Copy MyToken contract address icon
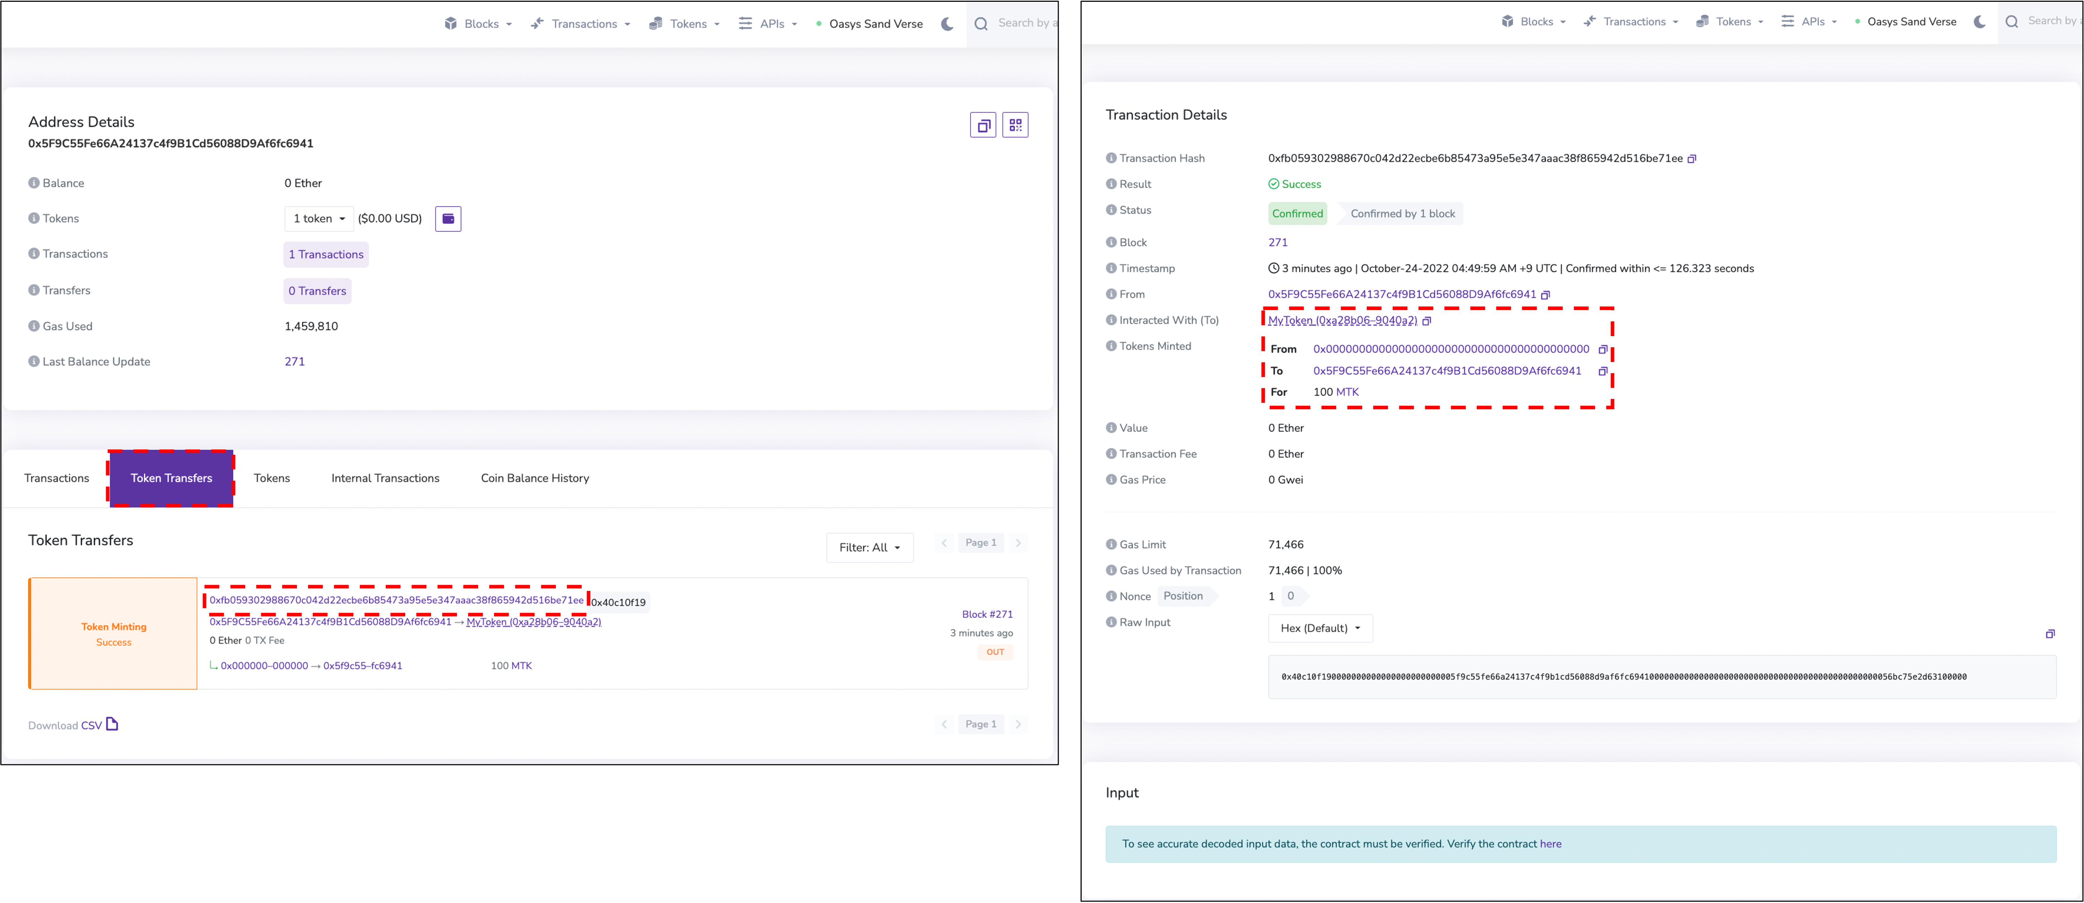 tap(1427, 321)
